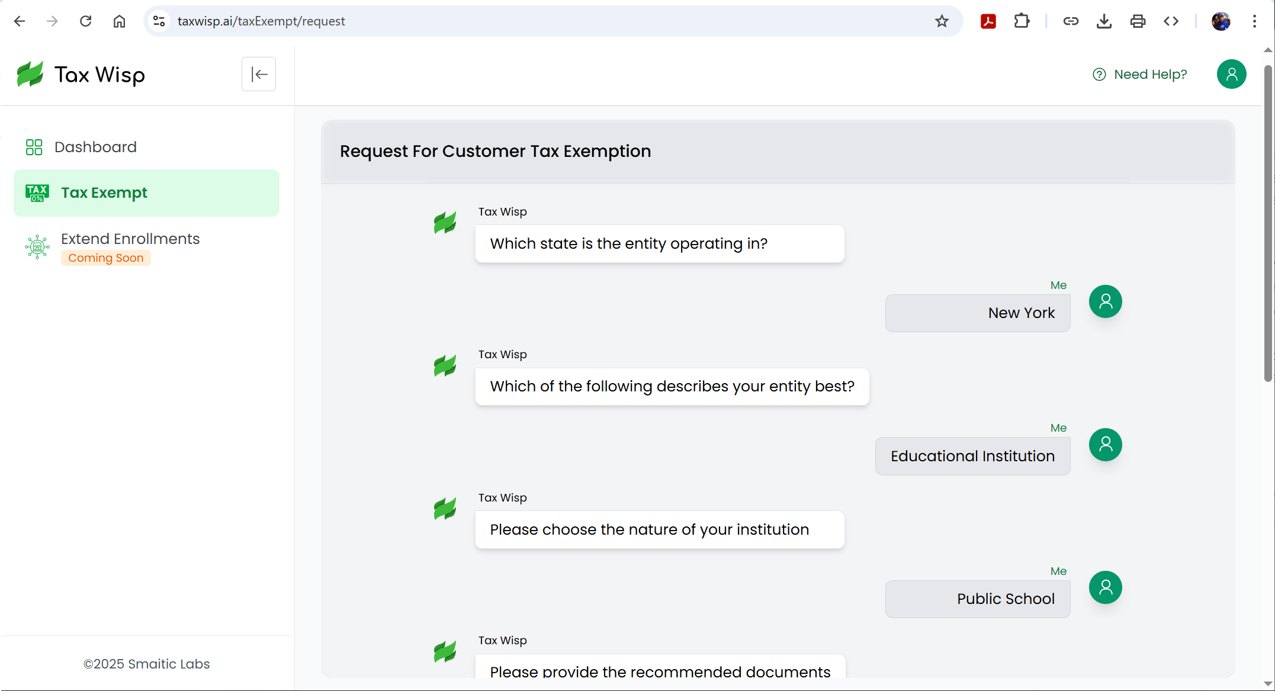Click the page's vertical scrollbar
Viewport: 1275px width, 691px height.
1268,225
